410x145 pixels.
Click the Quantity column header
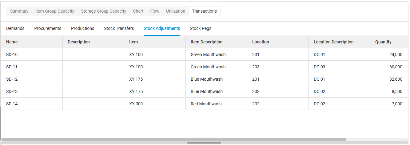383,42
